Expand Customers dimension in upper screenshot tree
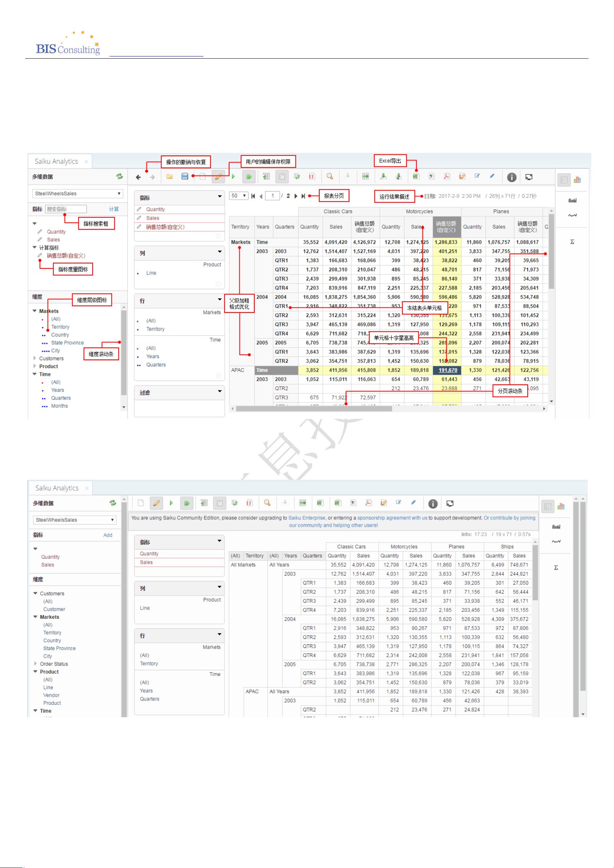614x868 pixels. pos(35,358)
